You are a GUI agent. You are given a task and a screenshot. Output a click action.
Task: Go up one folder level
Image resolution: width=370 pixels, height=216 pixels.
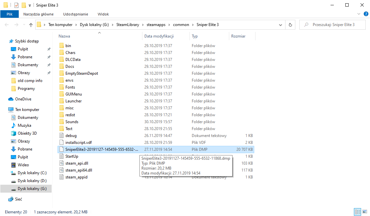(31, 25)
